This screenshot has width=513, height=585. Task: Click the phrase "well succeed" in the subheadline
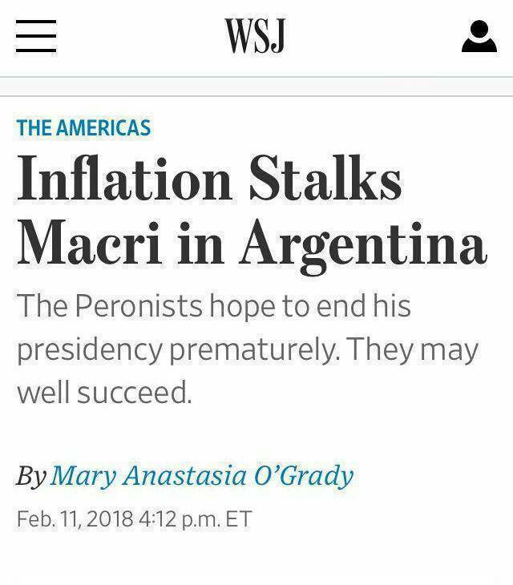[x=104, y=393]
